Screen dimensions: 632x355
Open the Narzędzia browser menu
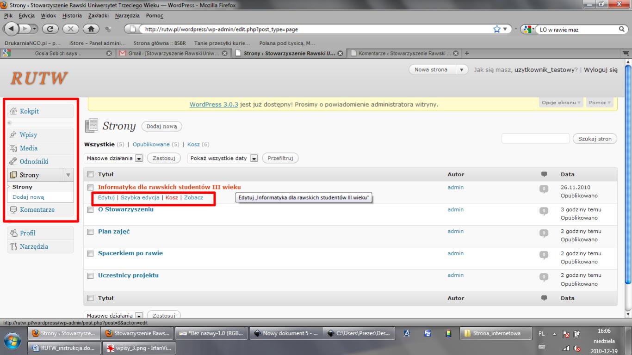[x=127, y=15]
